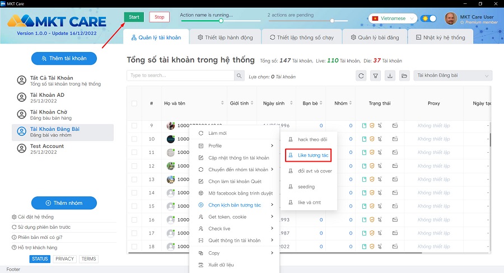Click the refresh icon above the table

362,76
